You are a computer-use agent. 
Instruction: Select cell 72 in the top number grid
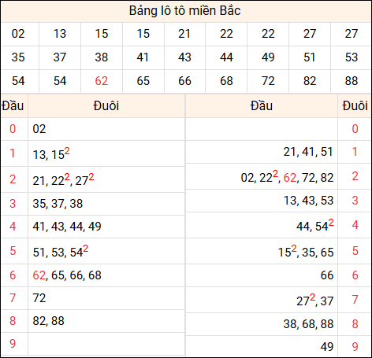click(268, 81)
